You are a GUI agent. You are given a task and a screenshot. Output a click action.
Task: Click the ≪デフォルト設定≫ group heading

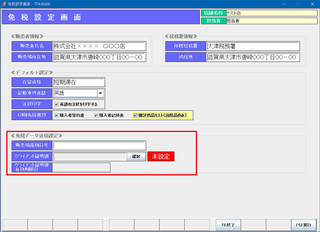tap(32, 73)
